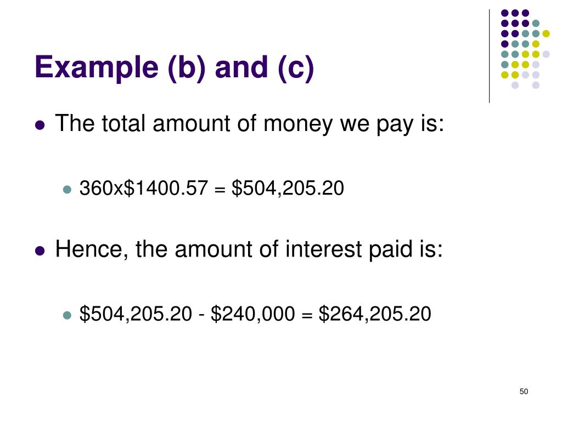Click the "$264,205.20" interest result
The height and width of the screenshot is (421, 562).
375,315
